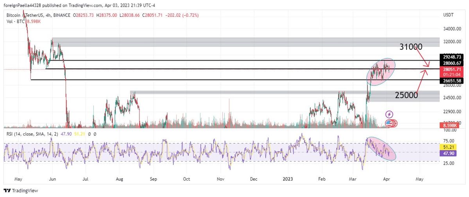Image resolution: width=469 pixels, height=197 pixels.
Task: Click the 25000 text annotation
Action: pyautogui.click(x=407, y=95)
